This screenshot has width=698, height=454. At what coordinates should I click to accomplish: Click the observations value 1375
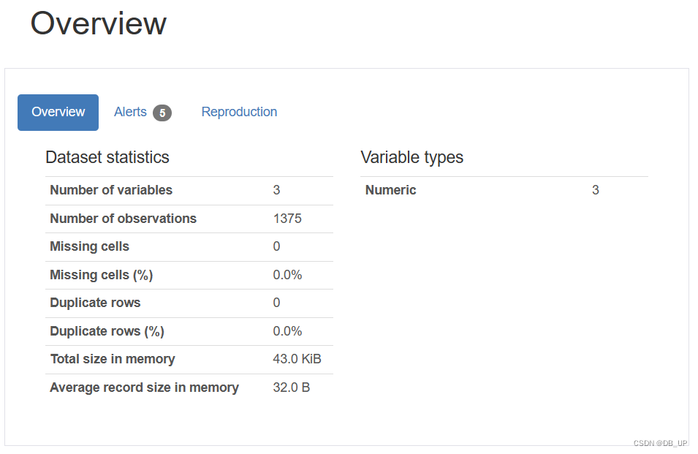pyautogui.click(x=287, y=219)
